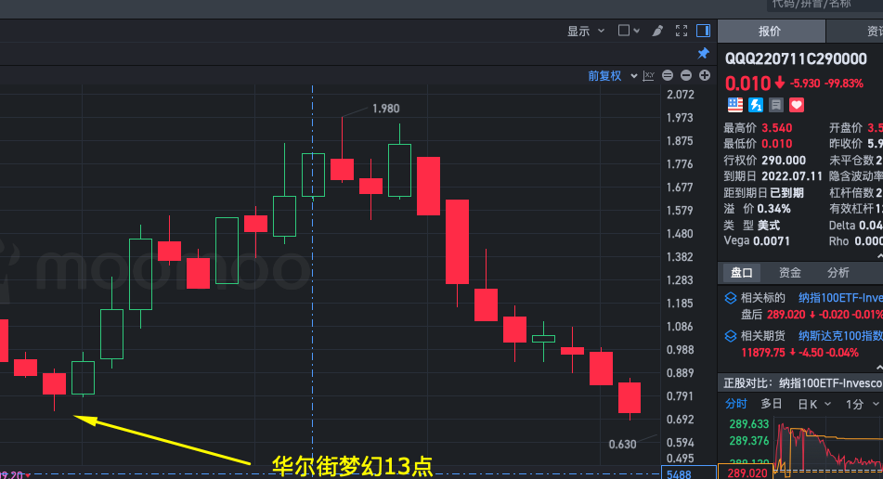Click the 盘后 289.020 quote line
This screenshot has height=479, width=883.
point(811,315)
